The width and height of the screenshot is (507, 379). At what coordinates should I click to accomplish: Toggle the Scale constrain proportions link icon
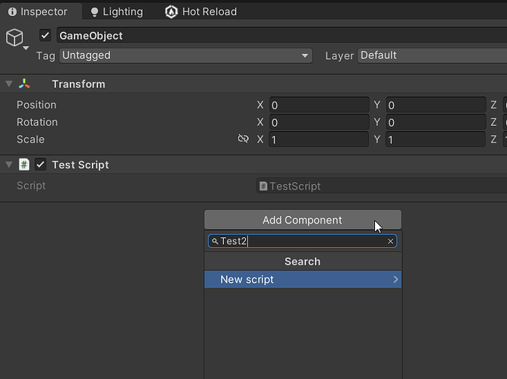pos(243,139)
